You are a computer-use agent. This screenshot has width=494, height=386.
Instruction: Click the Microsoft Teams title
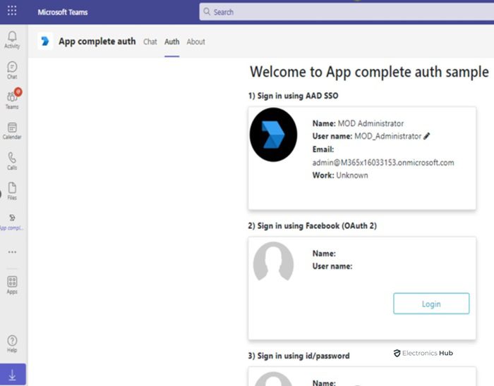pyautogui.click(x=63, y=12)
